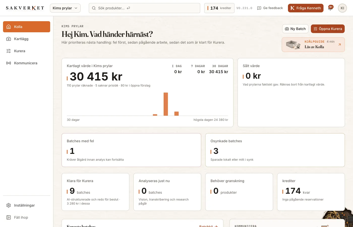Collapse the sidebar with Fäll ihop

[x=26, y=217]
